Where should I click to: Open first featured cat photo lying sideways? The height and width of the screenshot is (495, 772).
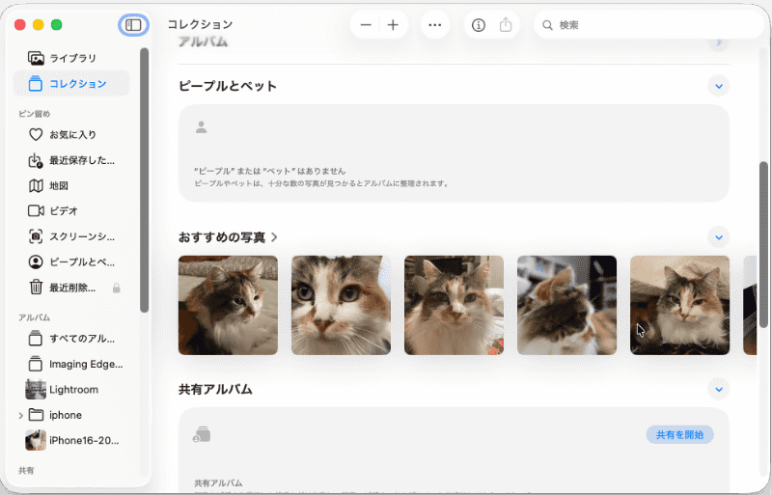(228, 305)
